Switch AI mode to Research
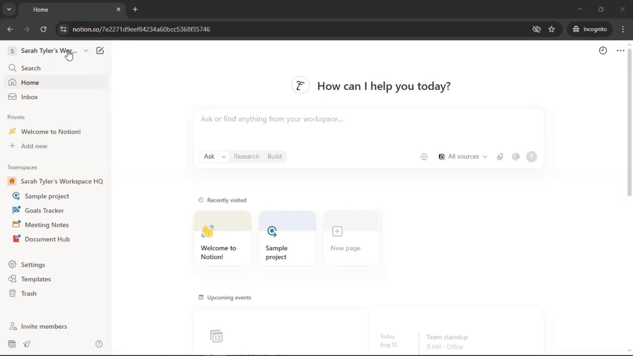The width and height of the screenshot is (633, 356). 246,157
